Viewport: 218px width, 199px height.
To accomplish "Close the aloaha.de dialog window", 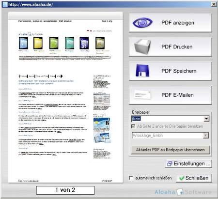I will (x=214, y=4).
